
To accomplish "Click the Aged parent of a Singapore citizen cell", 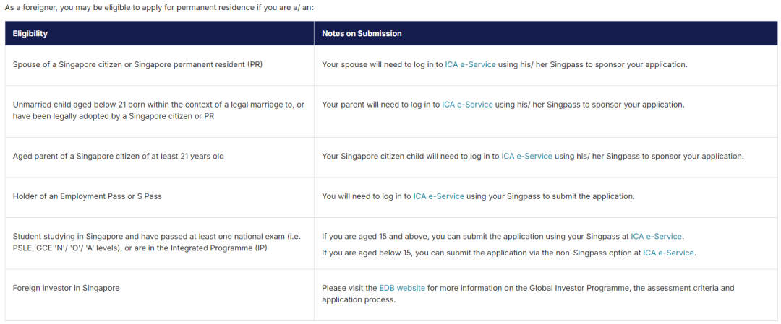I will click(x=118, y=156).
